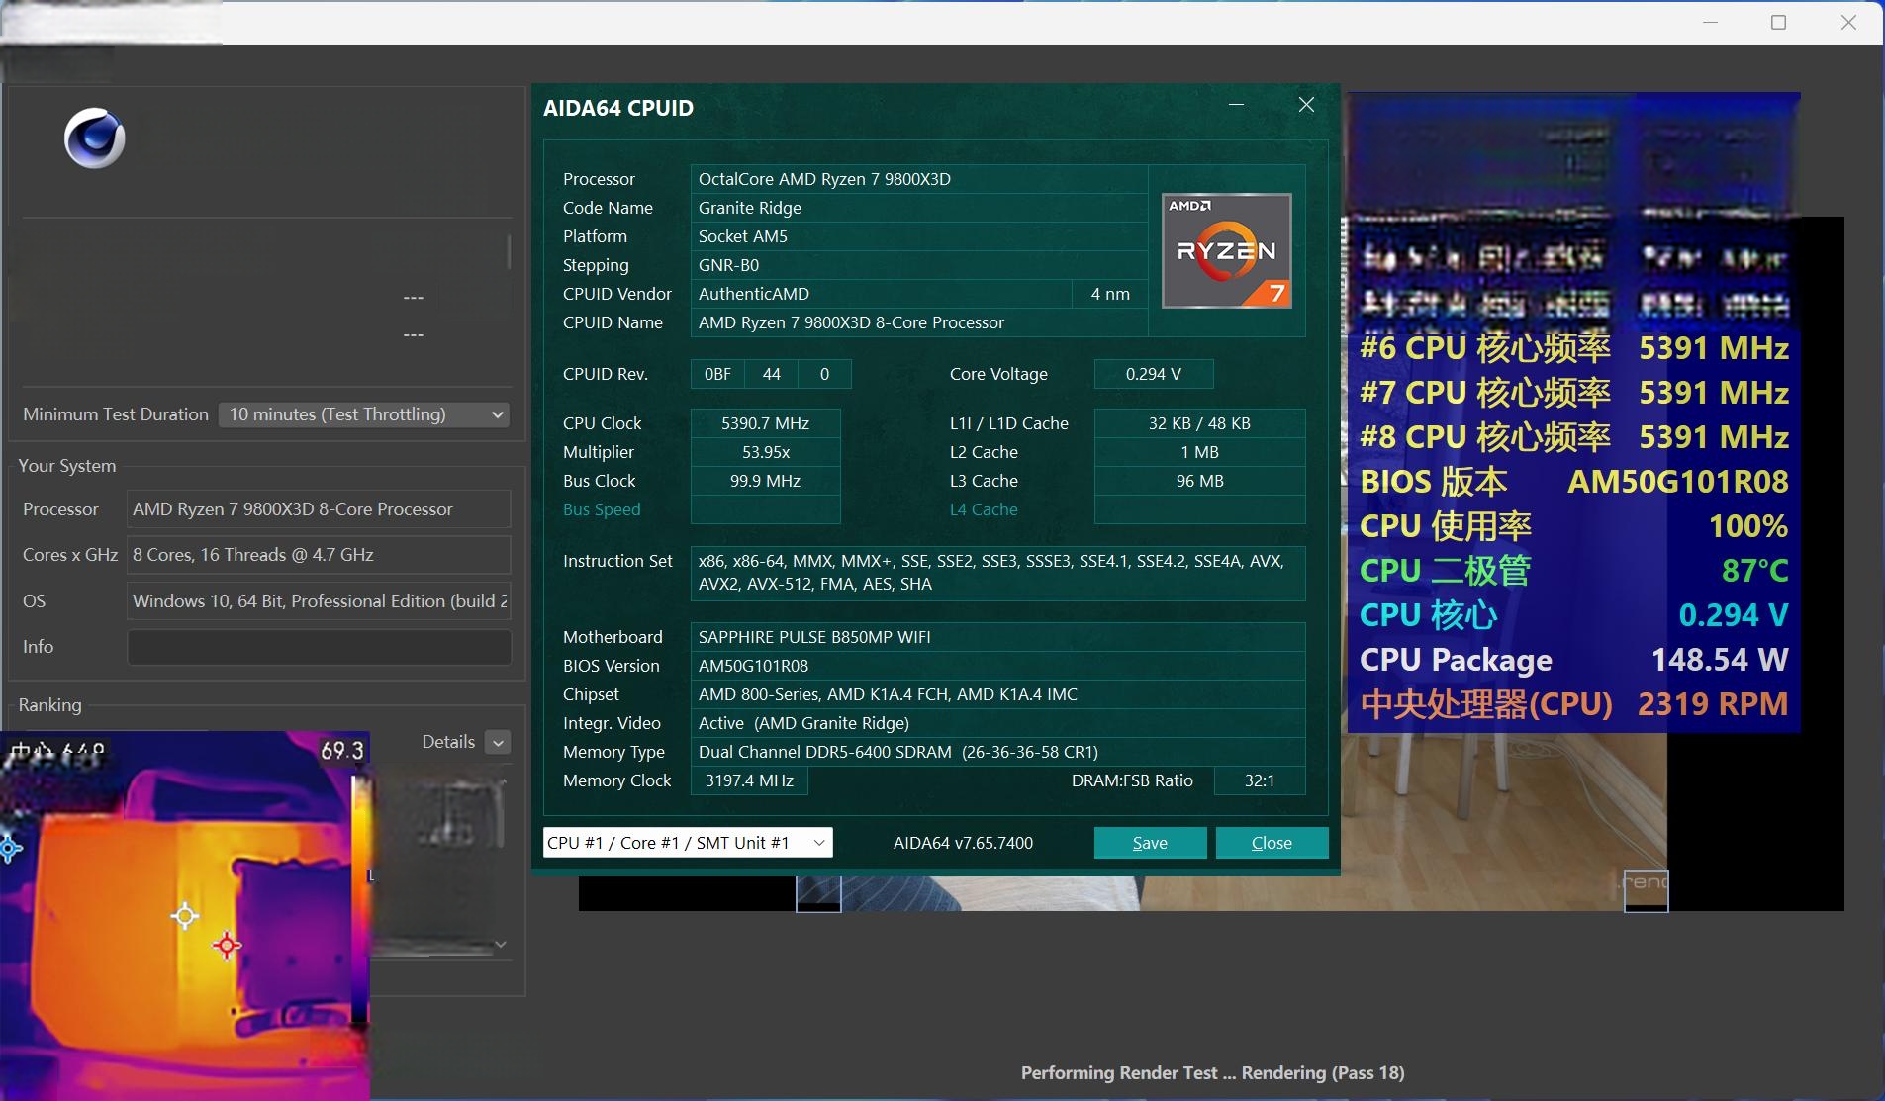Screen dimensions: 1885x1101
Task: Minimize the Cinebench main window
Action: pyautogui.click(x=1710, y=22)
